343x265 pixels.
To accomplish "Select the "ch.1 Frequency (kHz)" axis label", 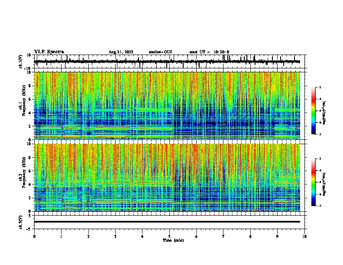I will [x=22, y=101].
